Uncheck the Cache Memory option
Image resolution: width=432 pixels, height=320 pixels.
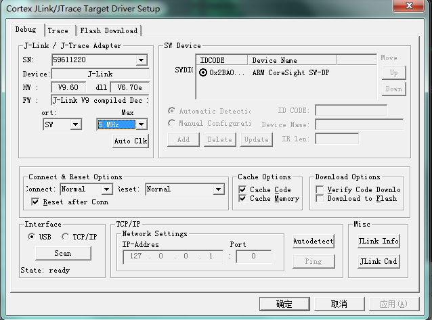[x=242, y=198]
